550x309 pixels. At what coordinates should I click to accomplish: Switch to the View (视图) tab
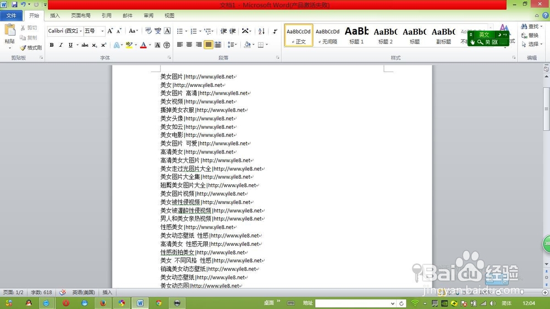point(169,15)
